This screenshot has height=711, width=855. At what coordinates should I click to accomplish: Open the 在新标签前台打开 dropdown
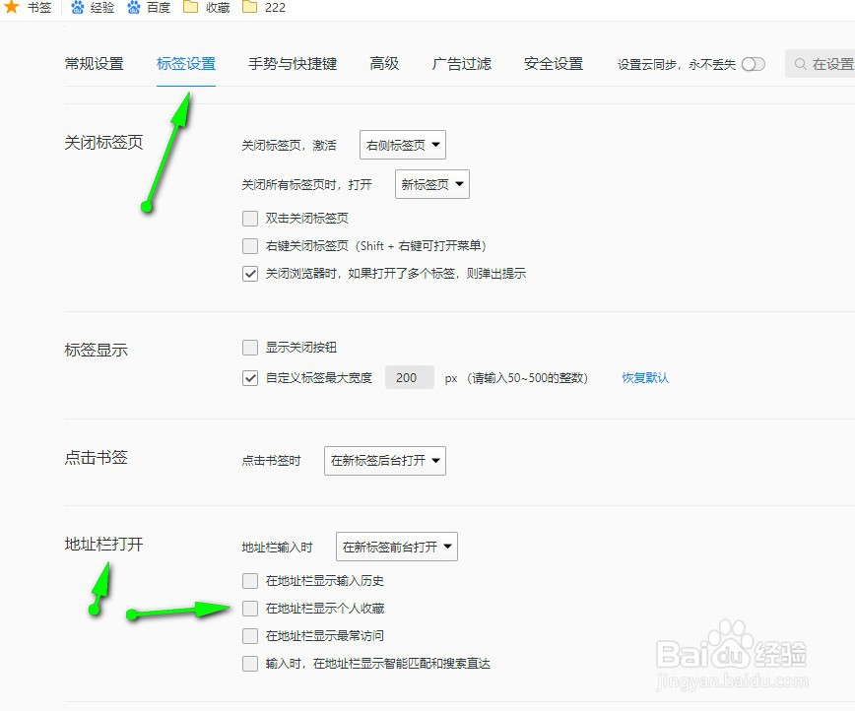(396, 547)
